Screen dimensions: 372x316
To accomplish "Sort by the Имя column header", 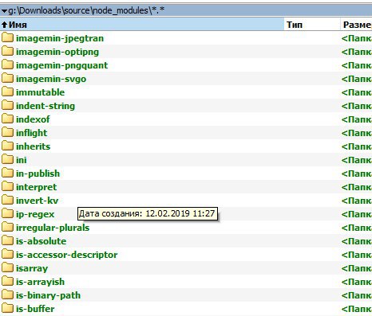I will [x=142, y=25].
